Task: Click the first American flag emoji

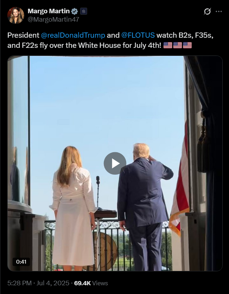Action: [168, 45]
